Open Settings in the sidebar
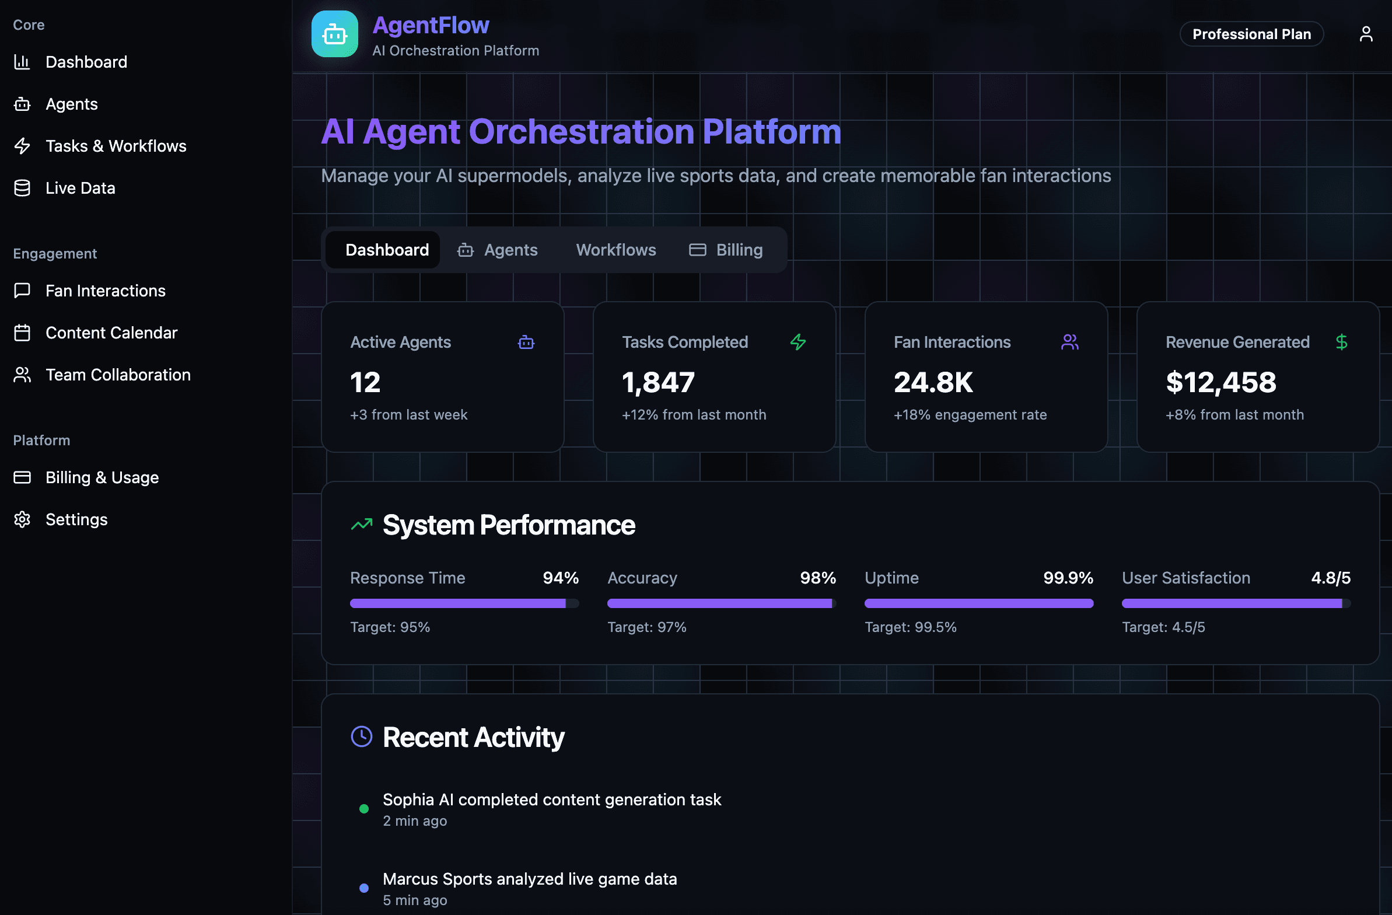The width and height of the screenshot is (1392, 915). tap(76, 519)
